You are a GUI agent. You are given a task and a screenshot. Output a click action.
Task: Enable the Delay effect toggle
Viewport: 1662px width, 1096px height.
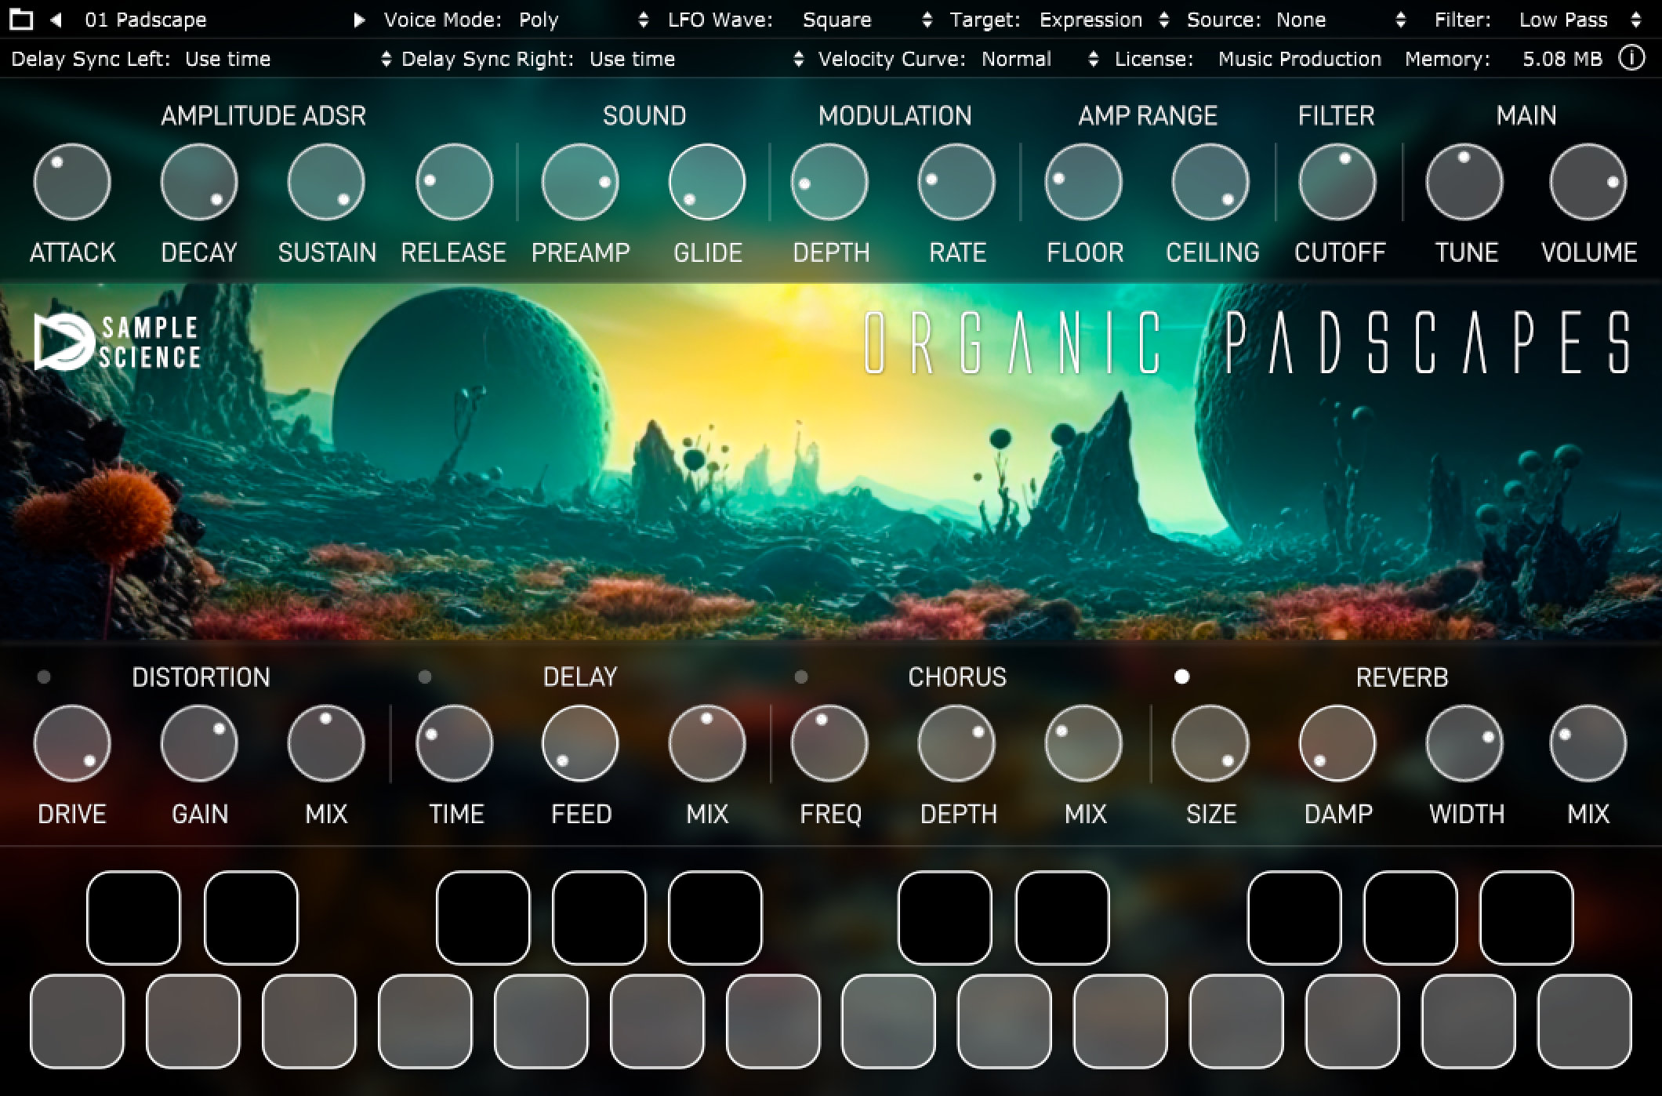coord(425,677)
